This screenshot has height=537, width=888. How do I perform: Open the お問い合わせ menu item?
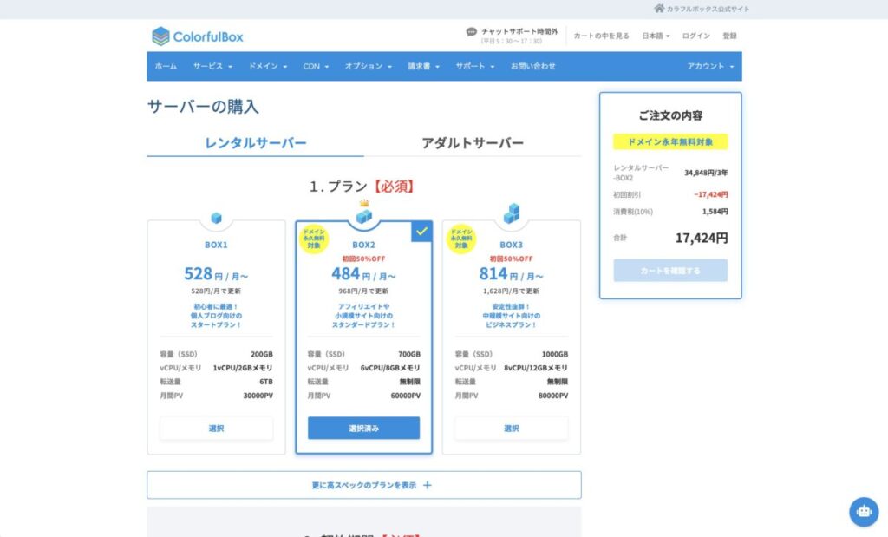coord(532,66)
